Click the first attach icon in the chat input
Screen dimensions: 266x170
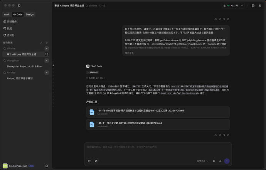89,161
